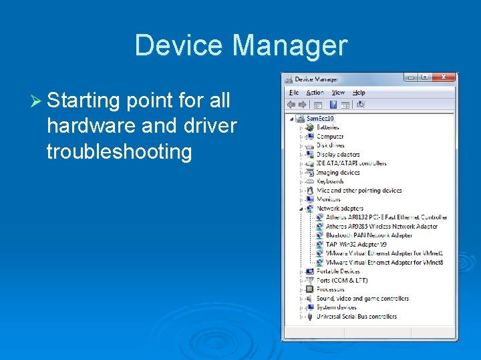Select the Computer tree label

pyautogui.click(x=330, y=137)
